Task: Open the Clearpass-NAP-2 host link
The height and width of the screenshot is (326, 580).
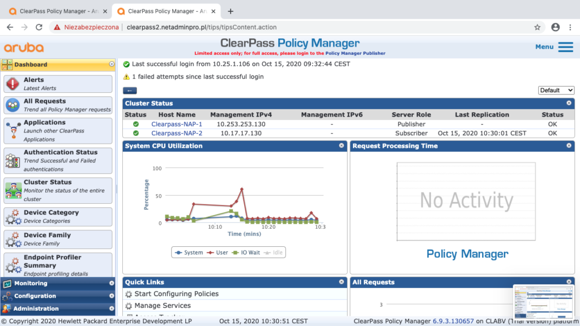Action: click(x=177, y=133)
